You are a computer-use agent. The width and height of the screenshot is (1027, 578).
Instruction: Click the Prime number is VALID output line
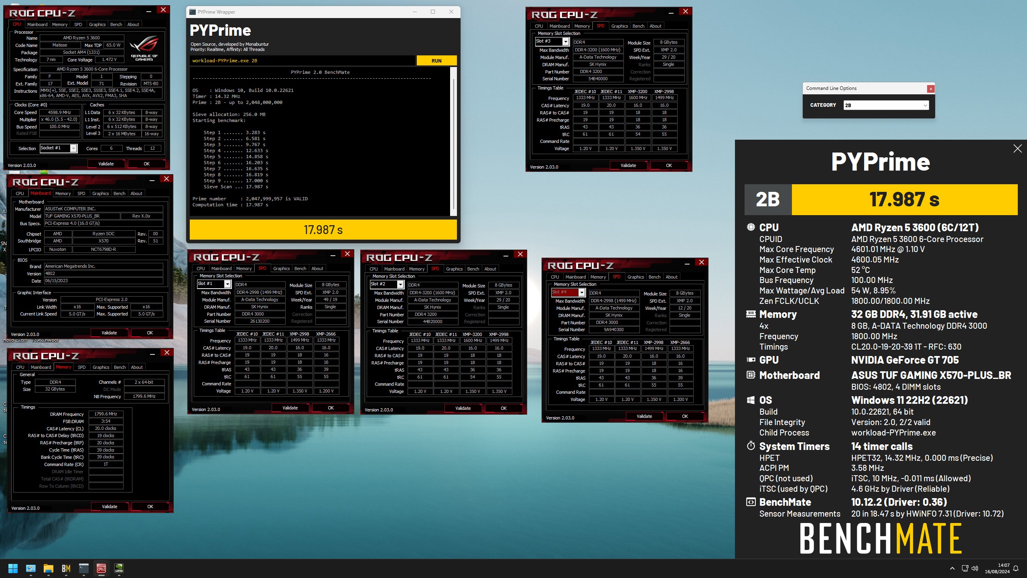(250, 199)
